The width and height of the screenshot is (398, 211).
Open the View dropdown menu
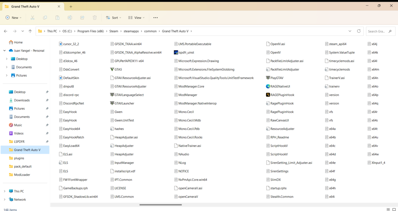tap(136, 18)
